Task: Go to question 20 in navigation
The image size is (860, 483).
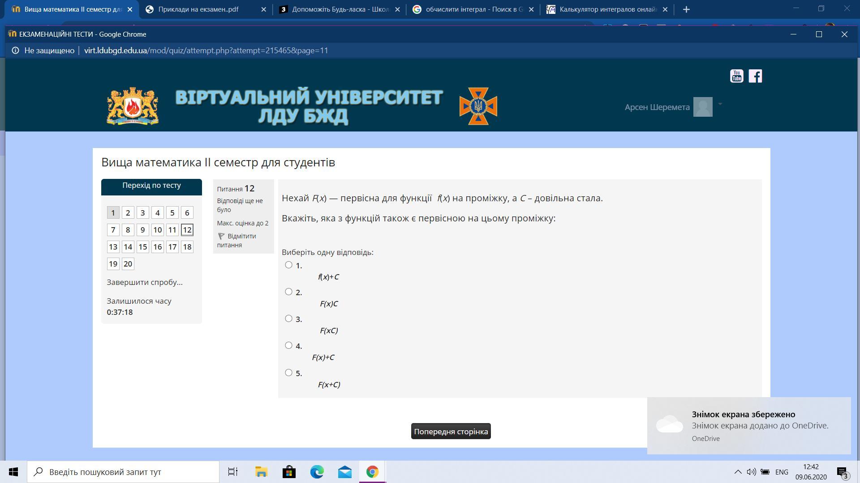Action: pyautogui.click(x=128, y=264)
